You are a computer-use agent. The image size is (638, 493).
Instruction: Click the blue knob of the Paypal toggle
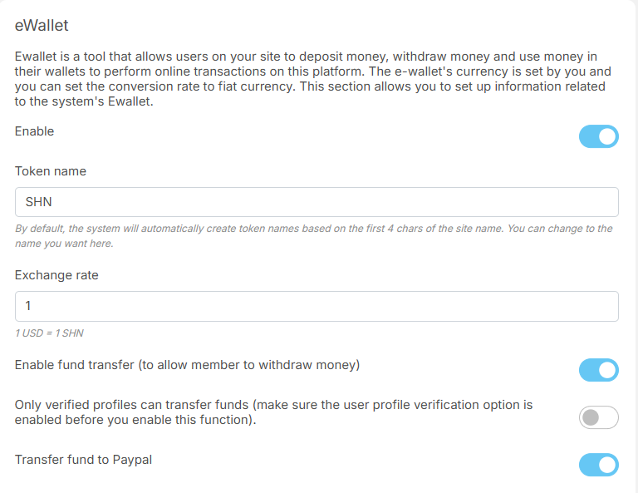coord(607,465)
